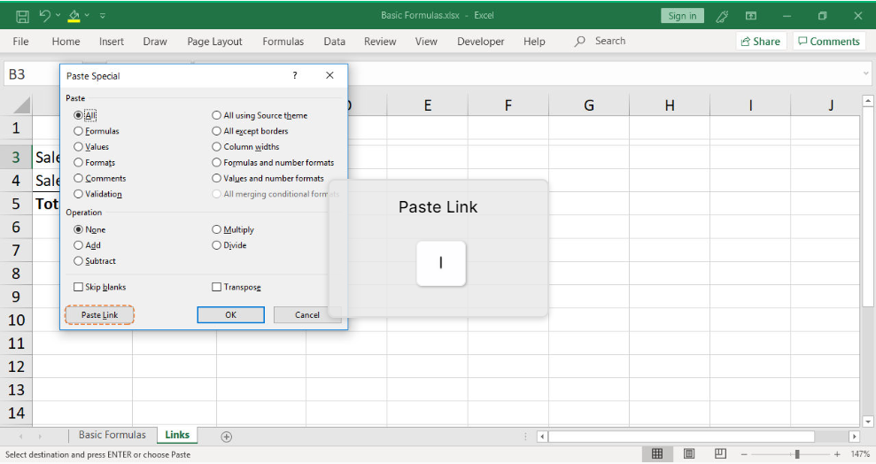This screenshot has width=876, height=464.
Task: Open the File menu
Action: [20, 42]
